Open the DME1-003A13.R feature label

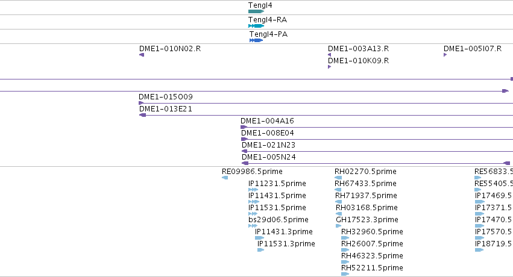click(x=358, y=49)
